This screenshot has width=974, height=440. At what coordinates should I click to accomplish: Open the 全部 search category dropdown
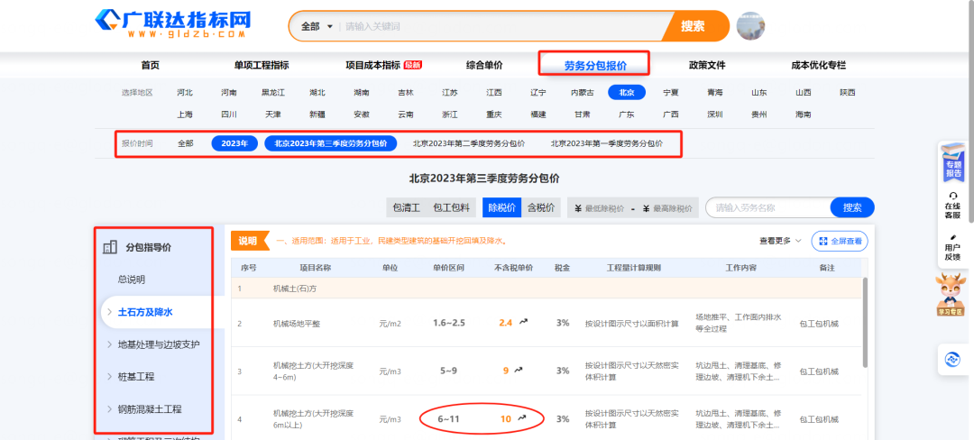pos(317,27)
